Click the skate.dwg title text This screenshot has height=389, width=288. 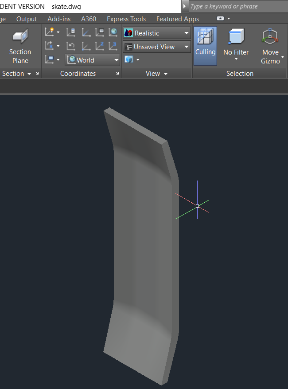[x=66, y=7]
